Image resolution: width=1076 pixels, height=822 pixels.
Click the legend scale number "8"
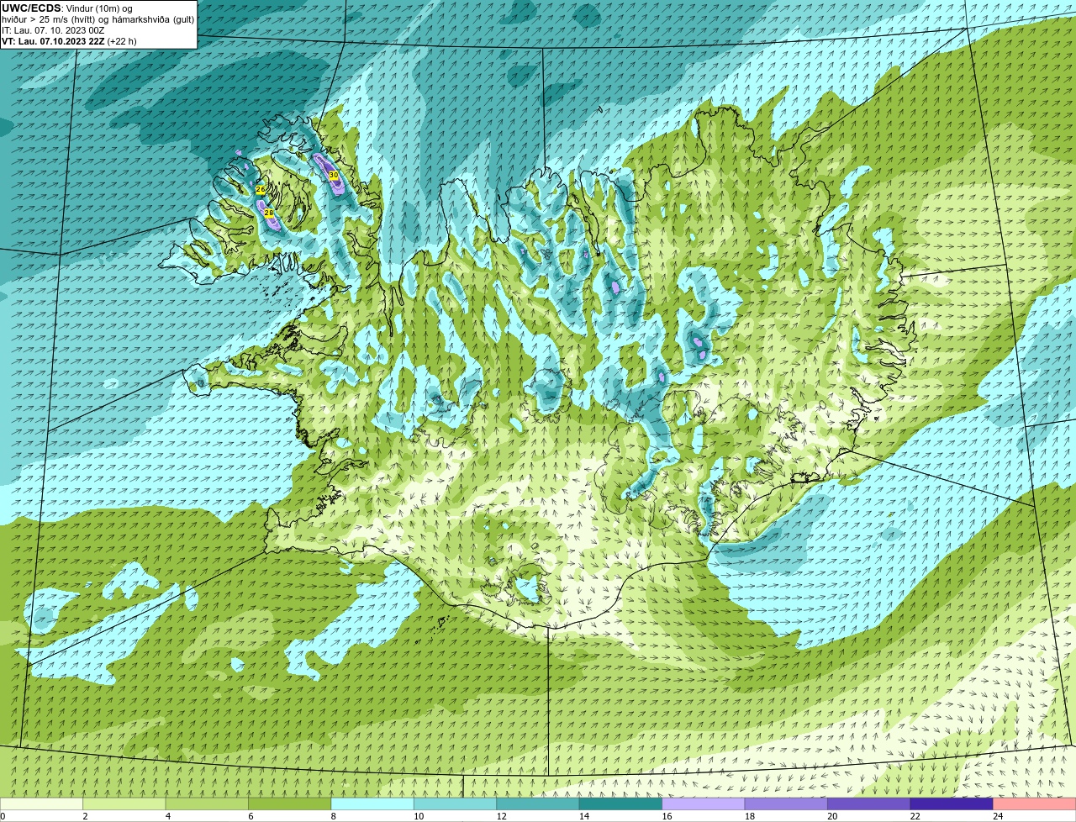pos(334,816)
